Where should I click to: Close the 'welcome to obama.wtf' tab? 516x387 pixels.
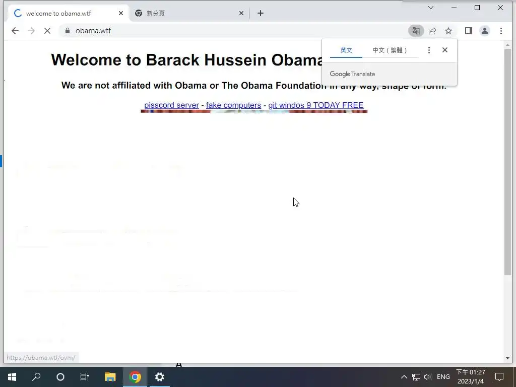point(121,13)
